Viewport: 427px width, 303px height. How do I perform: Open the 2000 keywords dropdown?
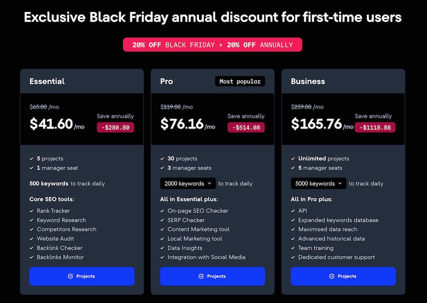[x=187, y=184]
